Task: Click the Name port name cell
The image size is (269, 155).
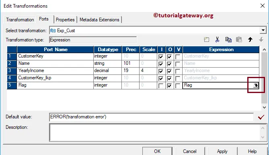Action: (55, 64)
